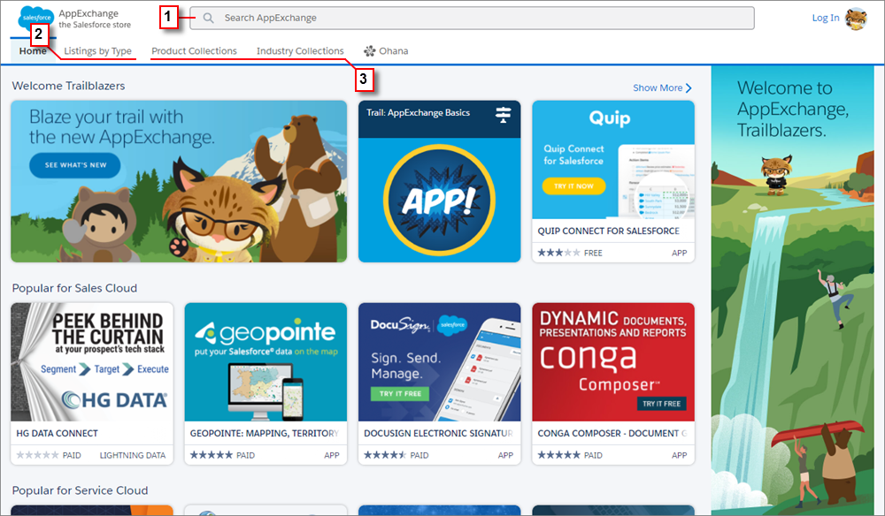Screen dimensions: 885x516
Task: Click the Popular for Sales Cloud heading
Action: click(x=74, y=288)
